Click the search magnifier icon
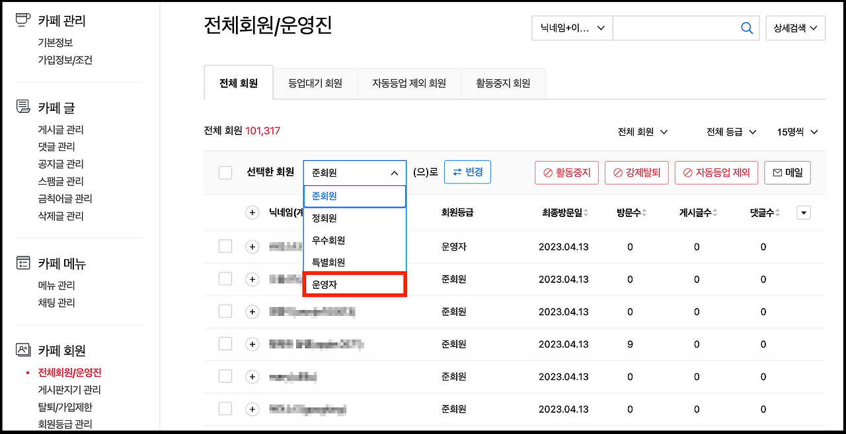Screen dimensions: 846x434 (x=747, y=28)
